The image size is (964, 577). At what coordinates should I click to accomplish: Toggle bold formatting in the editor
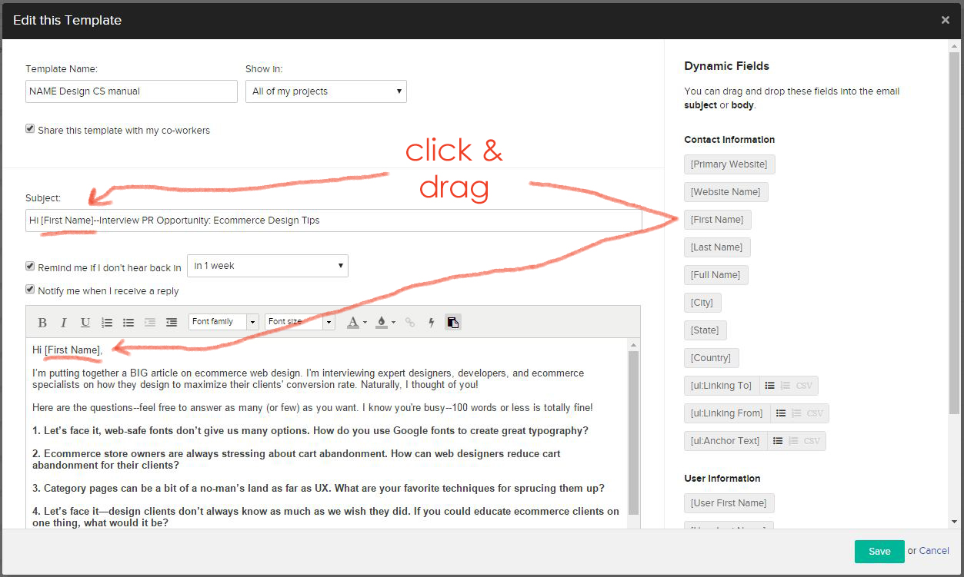pyautogui.click(x=42, y=323)
